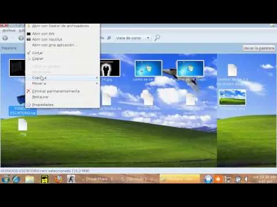
Task: Open the volume speaker tray icon
Action: (246, 179)
